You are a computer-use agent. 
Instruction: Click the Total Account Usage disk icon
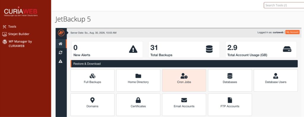pyautogui.click(x=287, y=49)
